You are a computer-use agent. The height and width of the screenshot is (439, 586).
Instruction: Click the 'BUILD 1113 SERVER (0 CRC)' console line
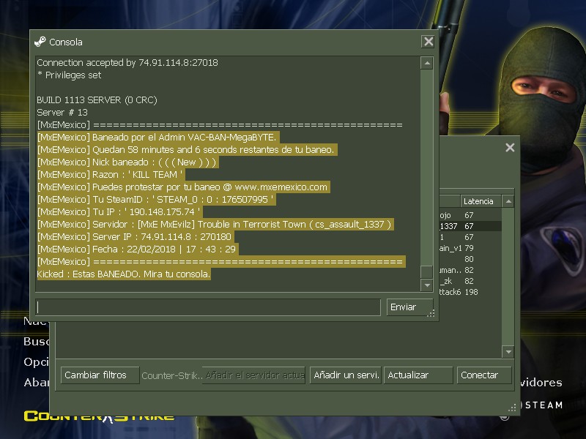tap(97, 100)
